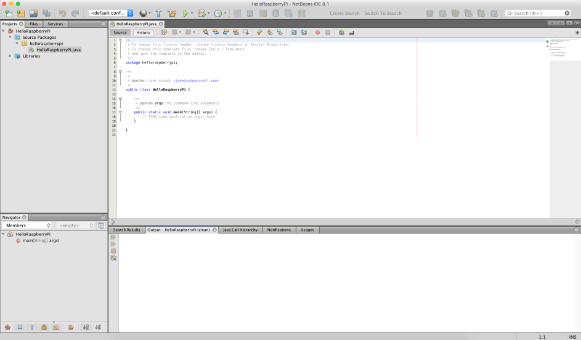Viewport: 581px width, 340px height.
Task: Switch to the Projects tab
Action: pyautogui.click(x=10, y=23)
